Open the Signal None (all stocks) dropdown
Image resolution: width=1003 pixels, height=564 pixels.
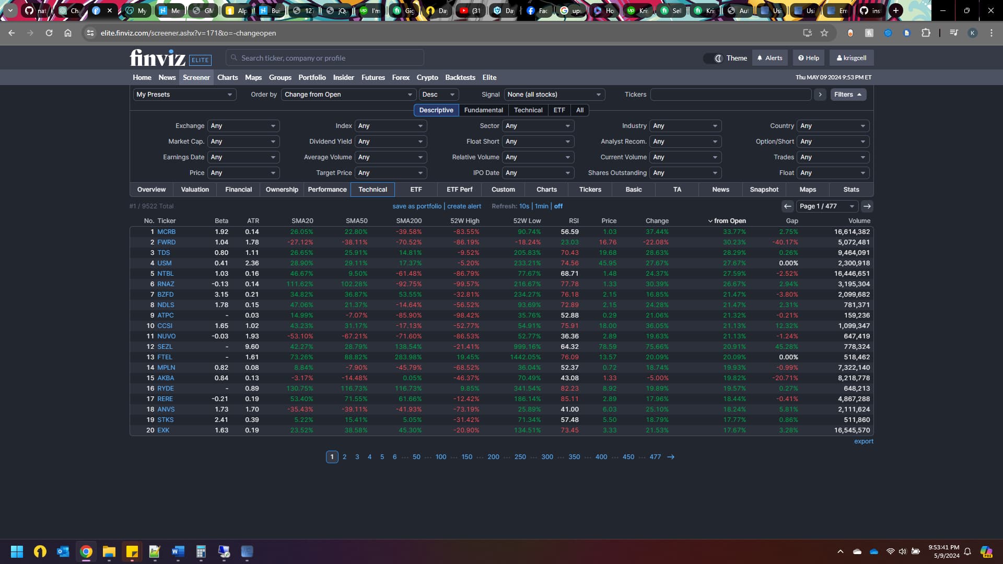click(554, 95)
